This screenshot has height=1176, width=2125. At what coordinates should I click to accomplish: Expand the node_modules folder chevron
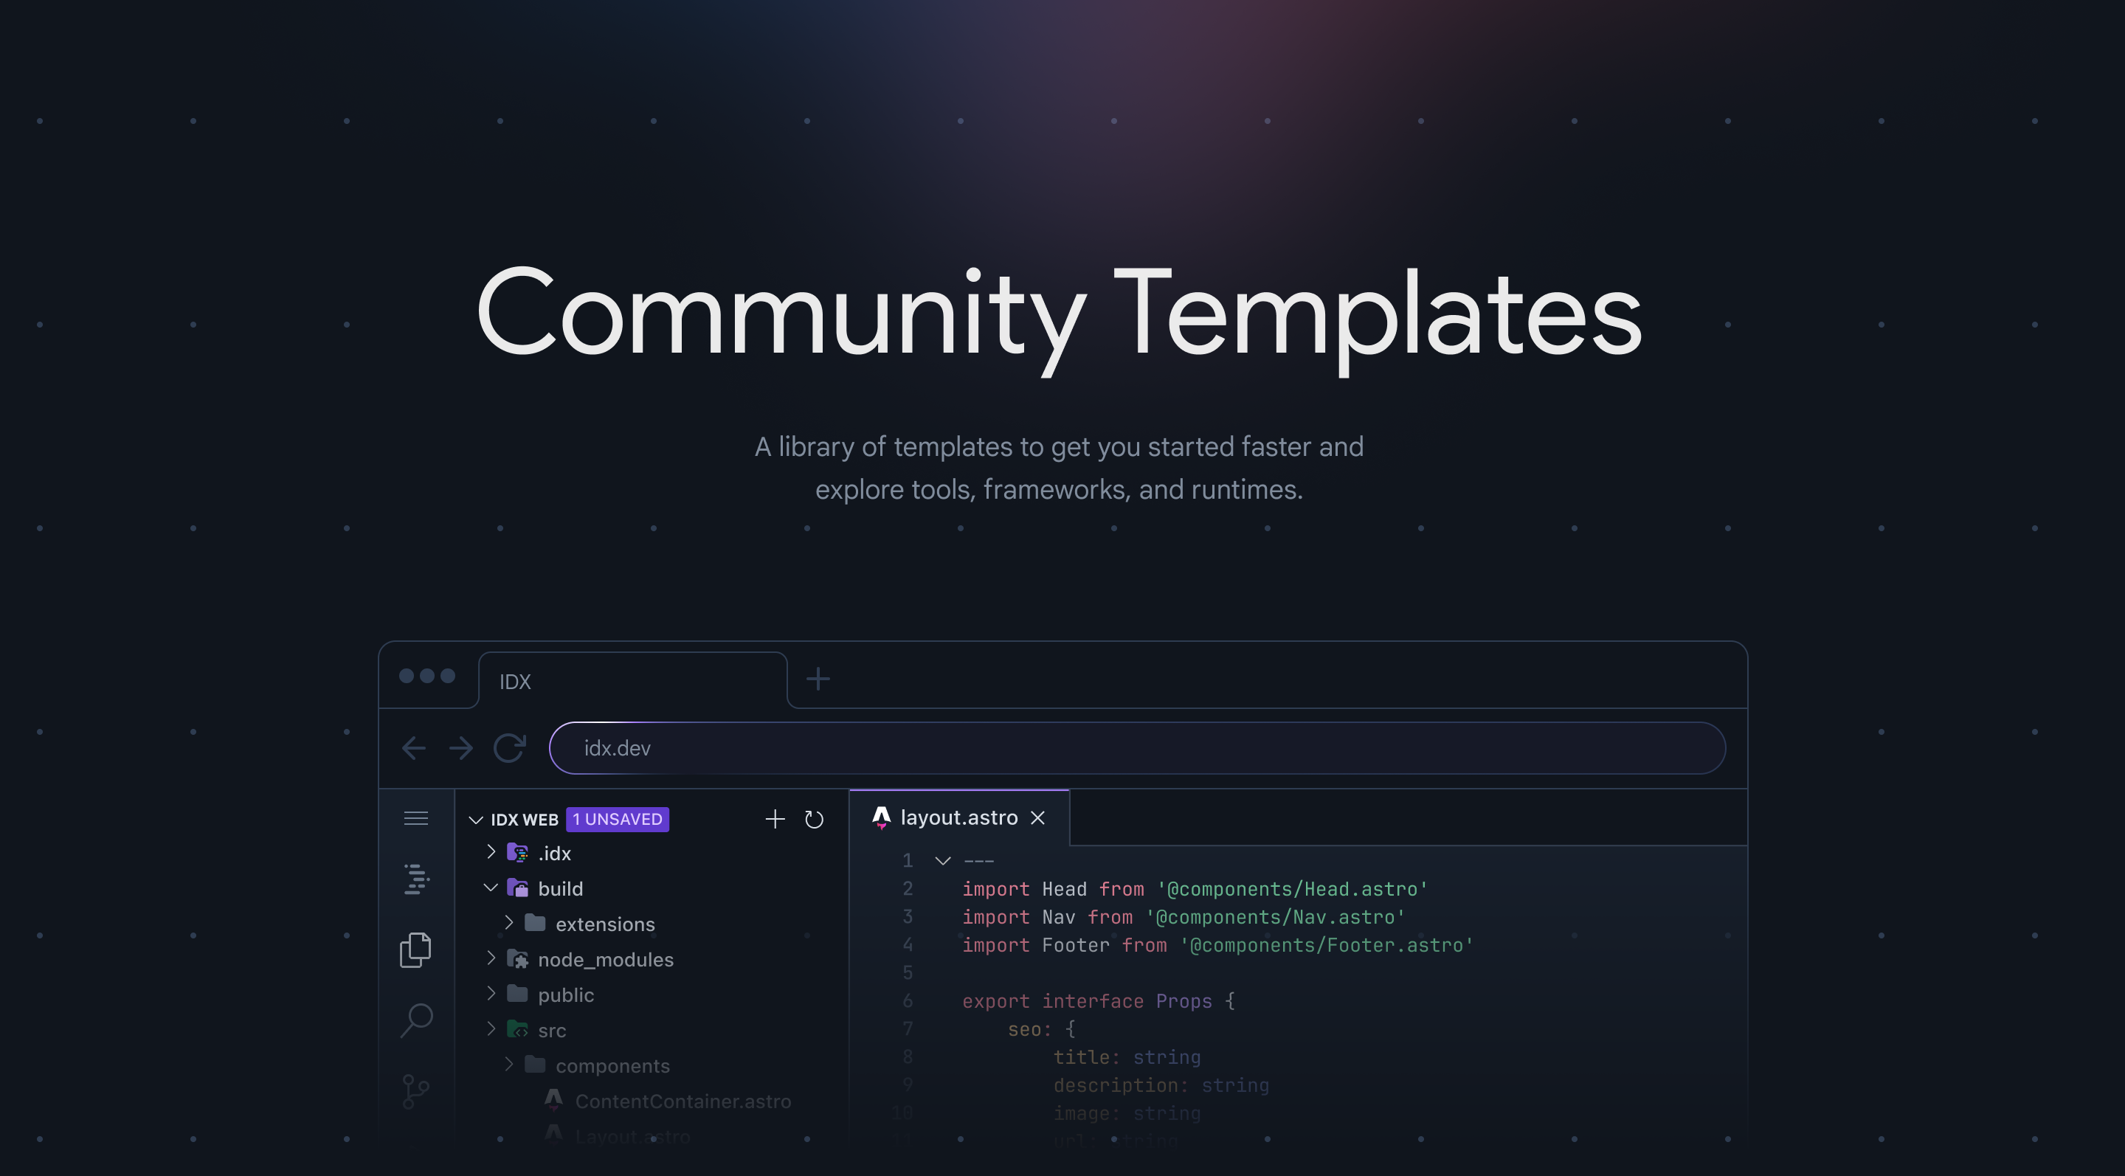tap(491, 958)
